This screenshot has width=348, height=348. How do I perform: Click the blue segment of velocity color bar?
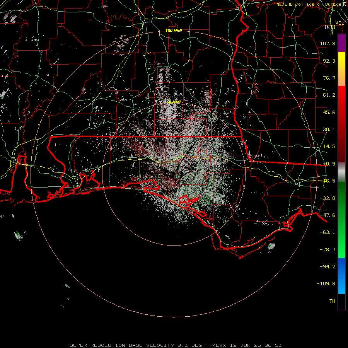(341, 276)
